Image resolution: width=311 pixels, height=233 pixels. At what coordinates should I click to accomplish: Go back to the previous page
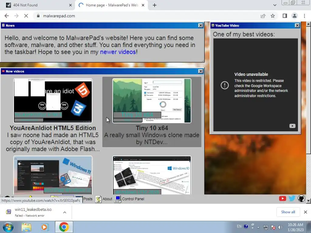click(7, 16)
